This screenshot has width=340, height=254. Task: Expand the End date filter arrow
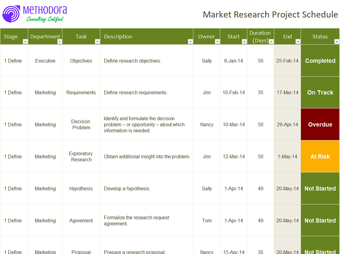click(x=298, y=42)
